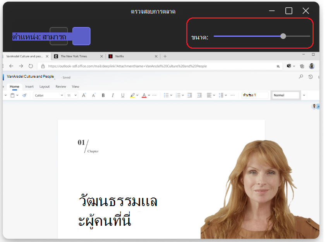Toggle Underline formatting
Image resolution: width=328 pixels, height=242 pixels.
(123, 95)
